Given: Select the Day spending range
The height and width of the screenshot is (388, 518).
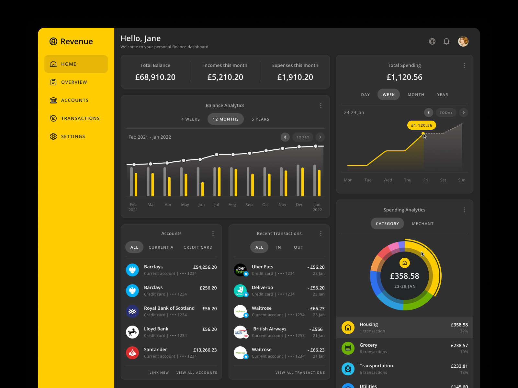Looking at the screenshot, I should (x=366, y=95).
